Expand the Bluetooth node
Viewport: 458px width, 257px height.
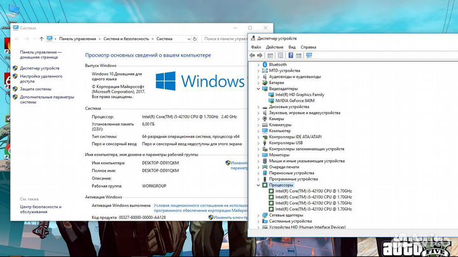click(258, 64)
